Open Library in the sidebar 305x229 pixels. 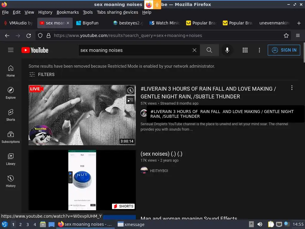point(11,159)
